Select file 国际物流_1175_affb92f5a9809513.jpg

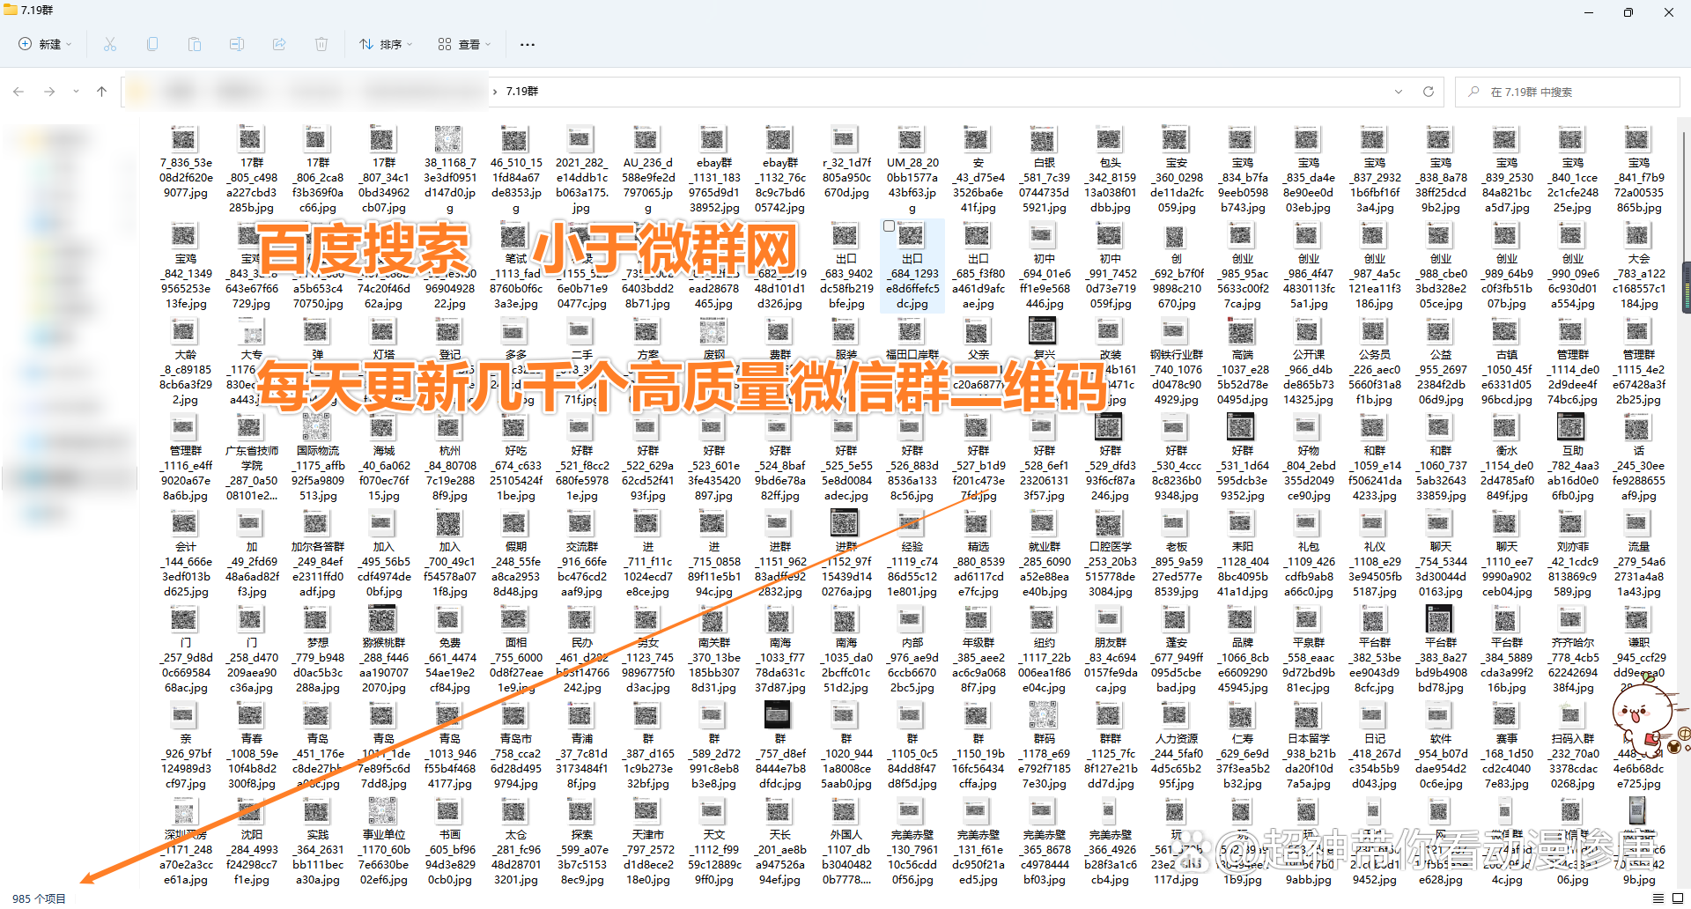point(318,458)
